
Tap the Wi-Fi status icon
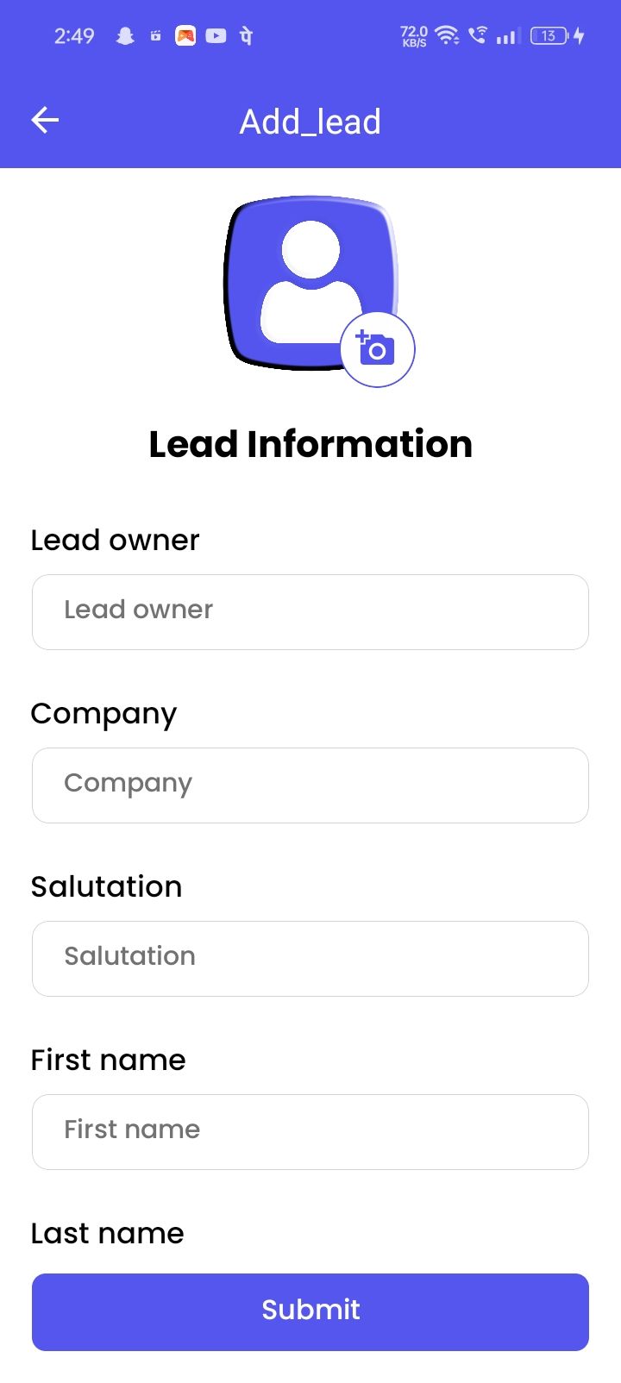pyautogui.click(x=447, y=35)
